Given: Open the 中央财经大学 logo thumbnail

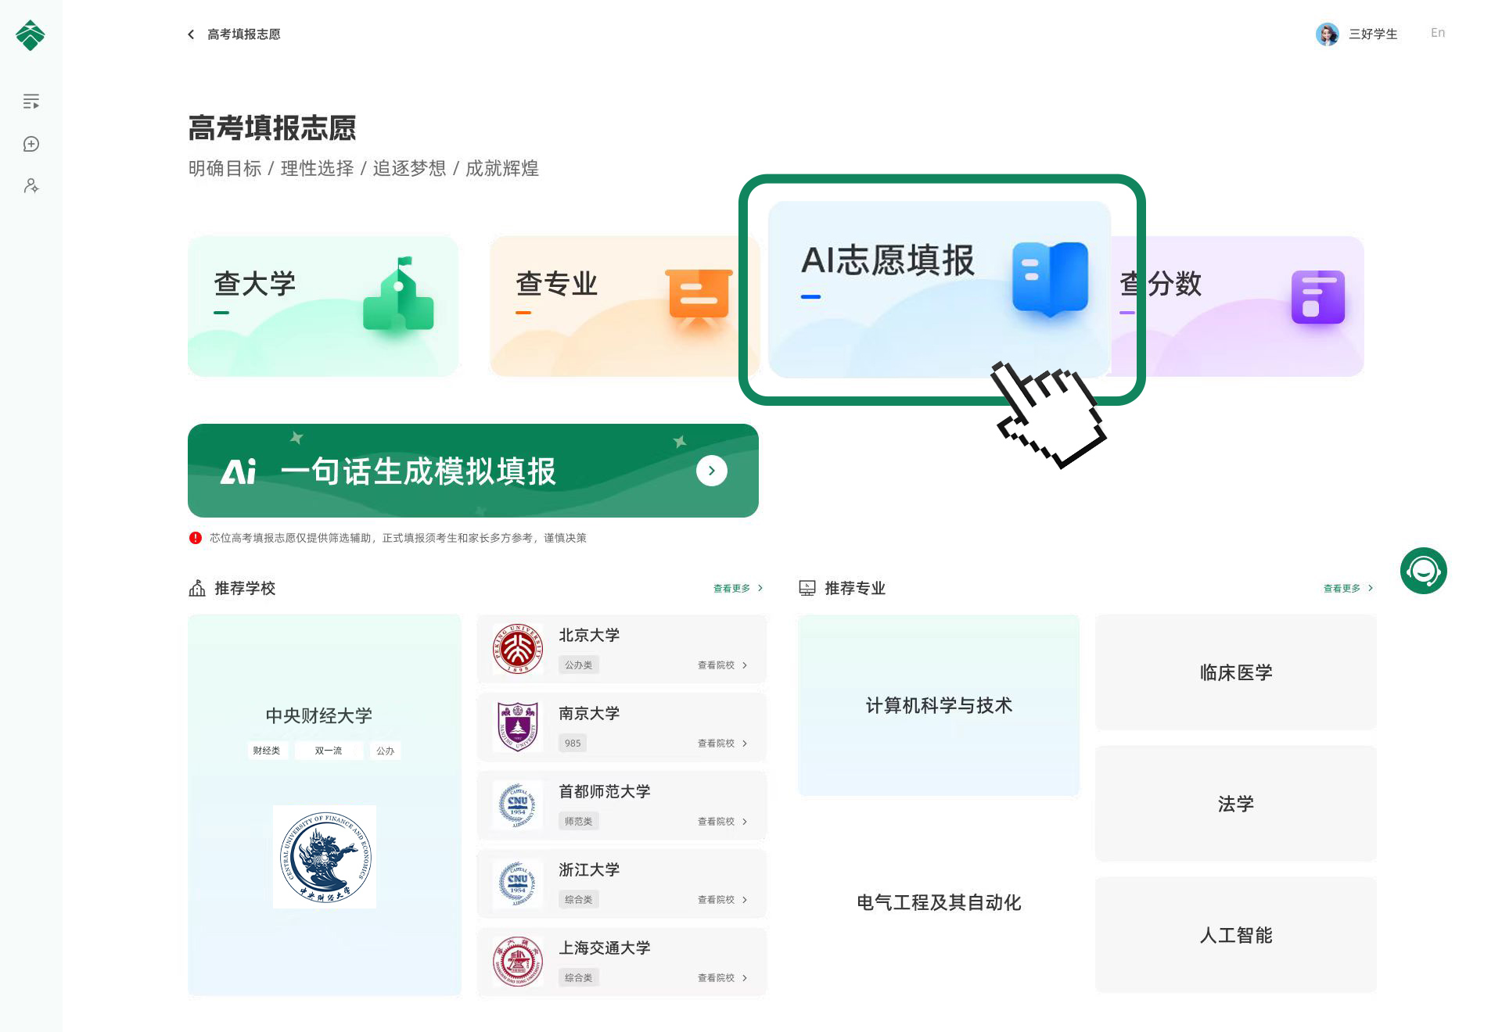Looking at the screenshot, I should 325,857.
